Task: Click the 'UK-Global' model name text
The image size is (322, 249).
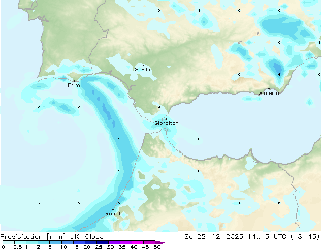Action: coord(88,237)
